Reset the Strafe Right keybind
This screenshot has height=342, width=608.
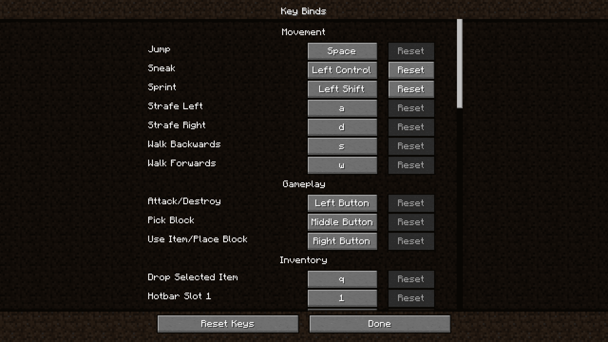(x=410, y=127)
